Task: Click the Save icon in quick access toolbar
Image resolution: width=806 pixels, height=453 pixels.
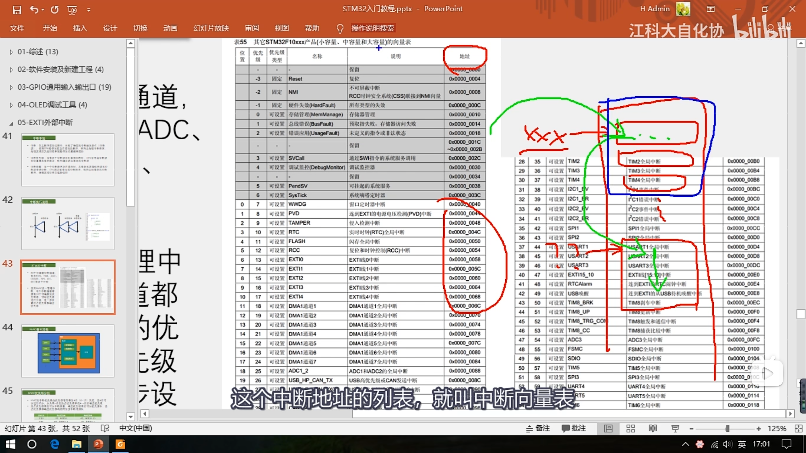Action: pos(17,10)
